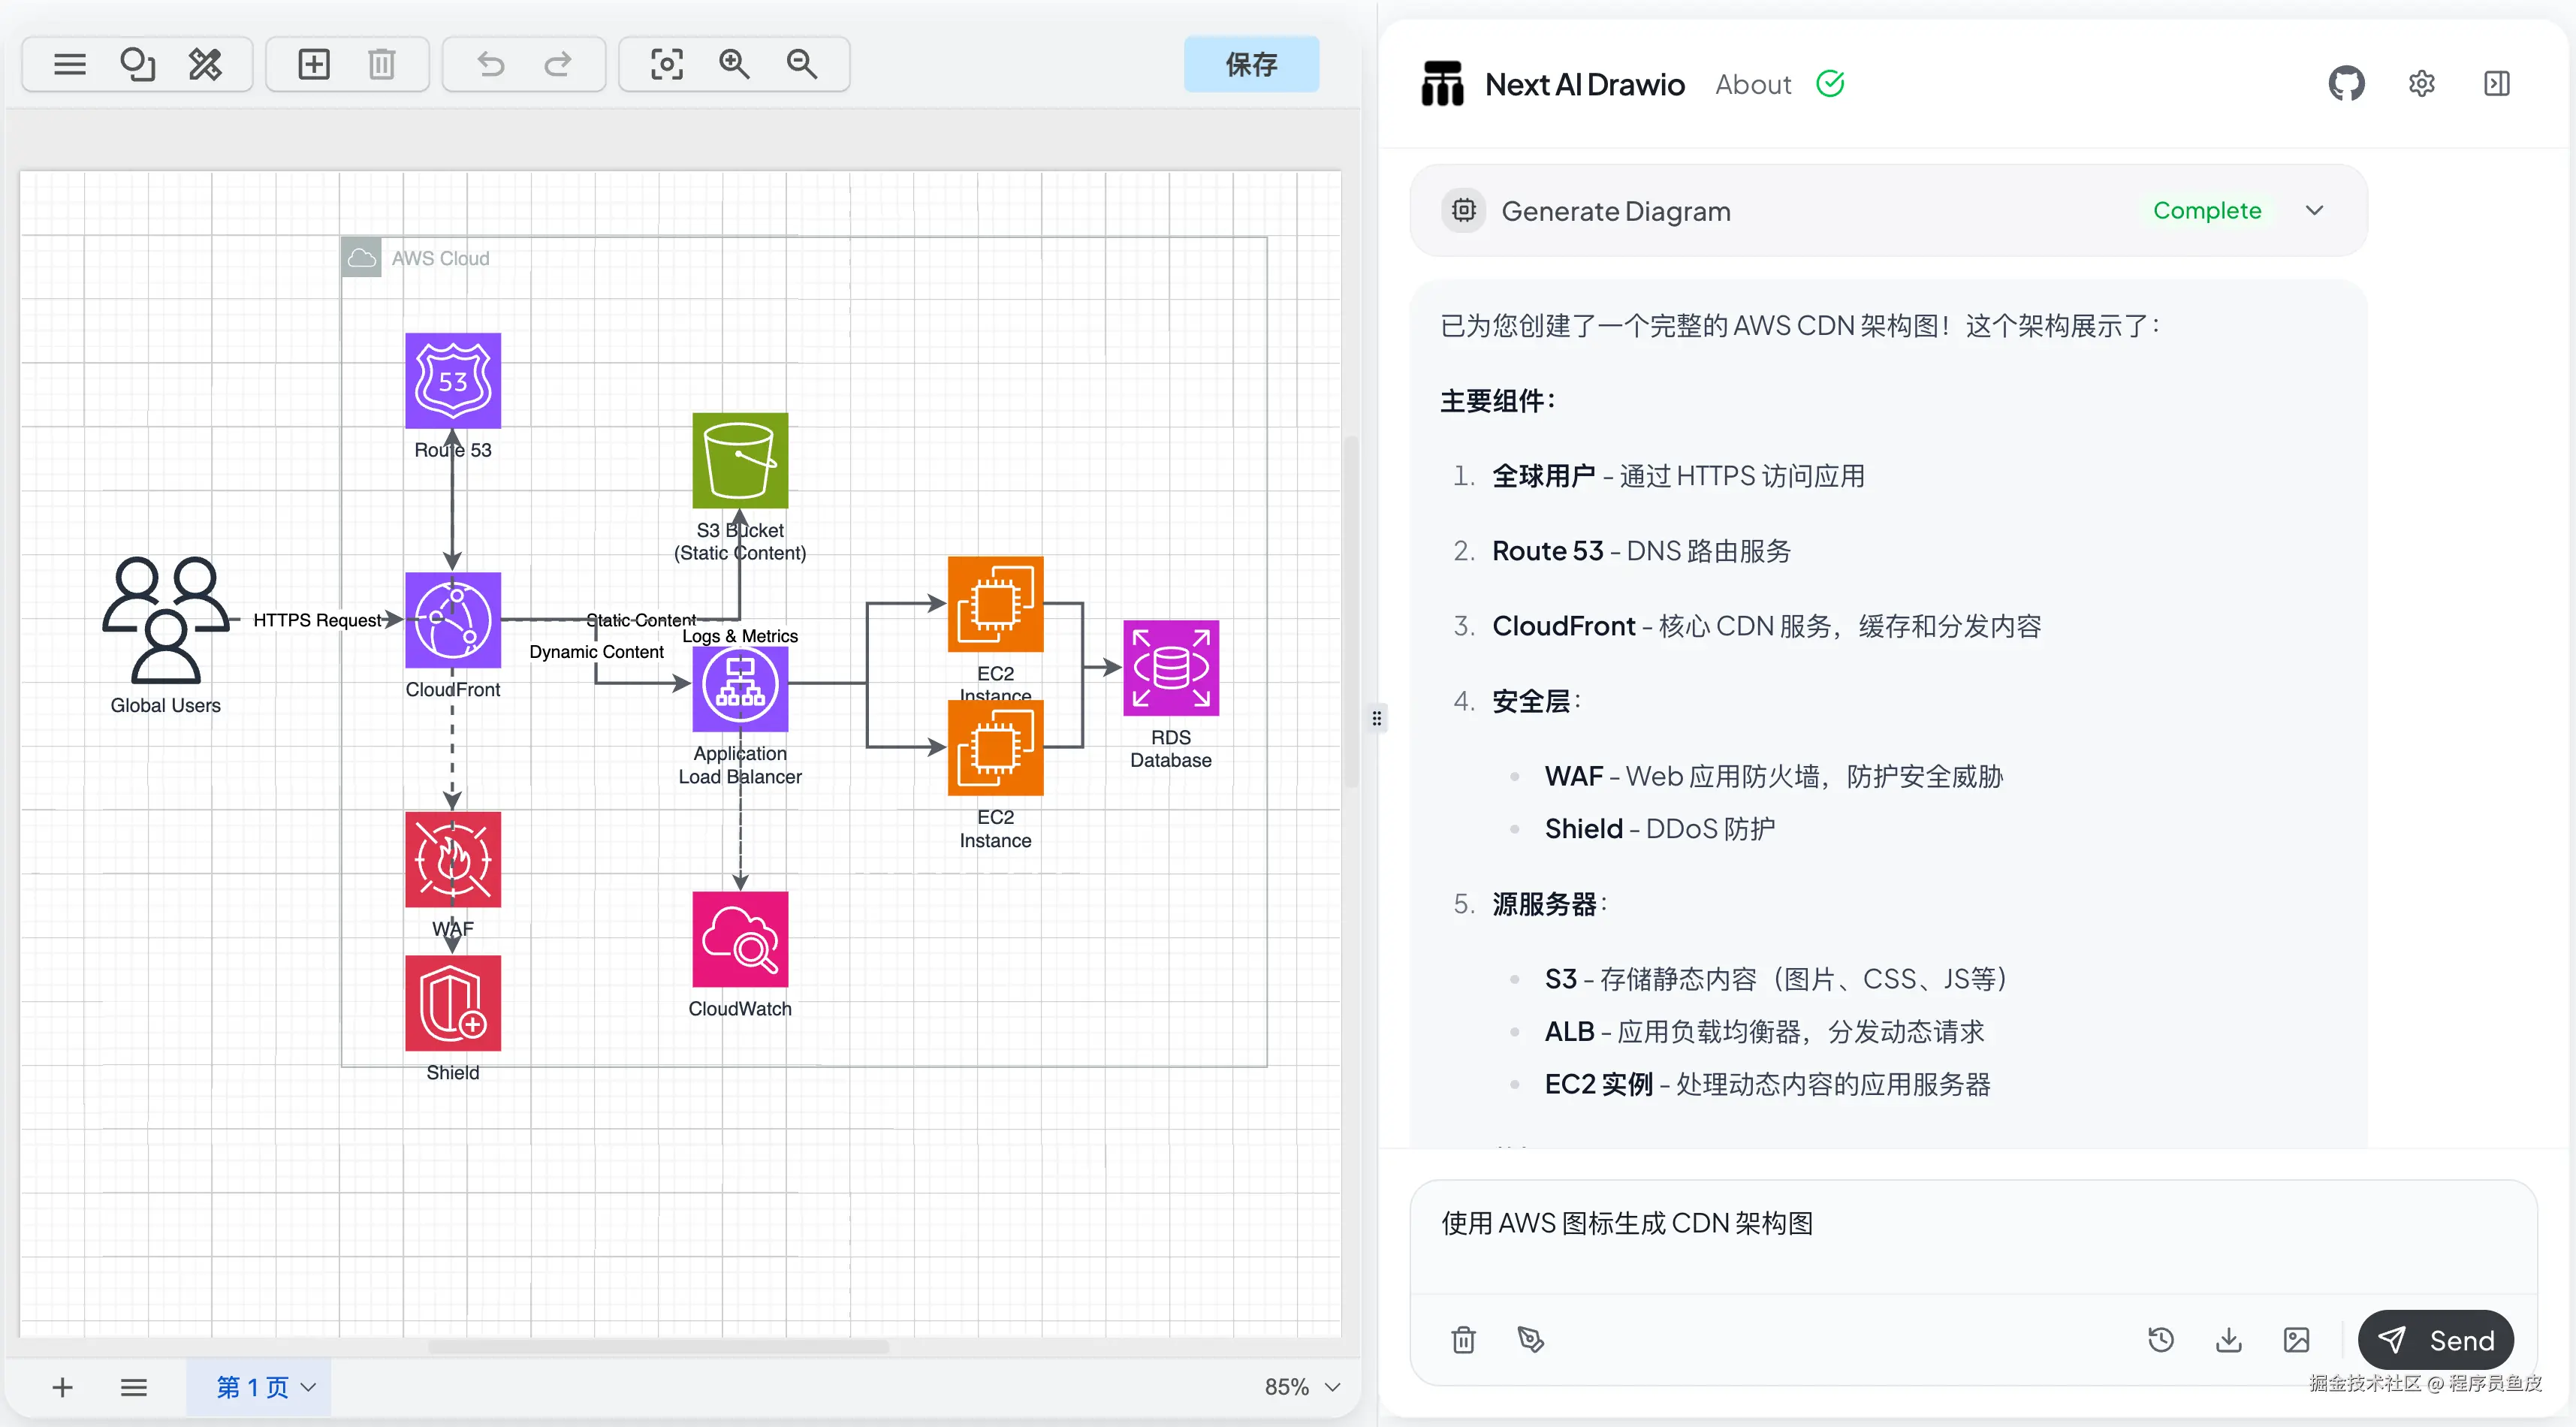
Task: Toggle the chat side panel collapse icon
Action: tap(2496, 84)
